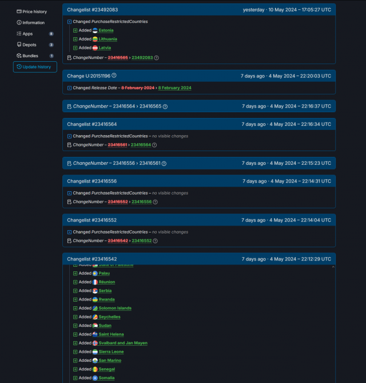Click help icon beside ChangeNumber 23416561 header
This screenshot has height=383, width=366.
click(164, 163)
